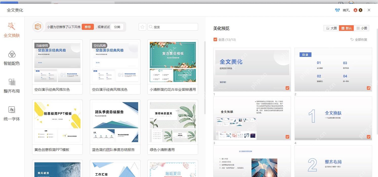This screenshot has width=378, height=177.
Task: Click slide 2 目录 preview
Action: [x=333, y=70]
